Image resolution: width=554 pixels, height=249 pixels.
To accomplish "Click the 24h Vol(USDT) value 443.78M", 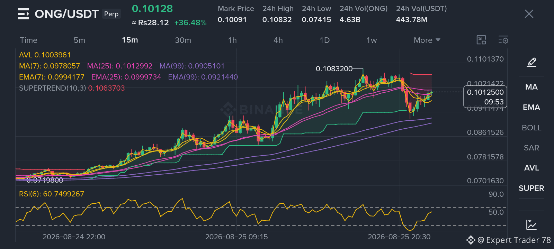I will coord(411,20).
